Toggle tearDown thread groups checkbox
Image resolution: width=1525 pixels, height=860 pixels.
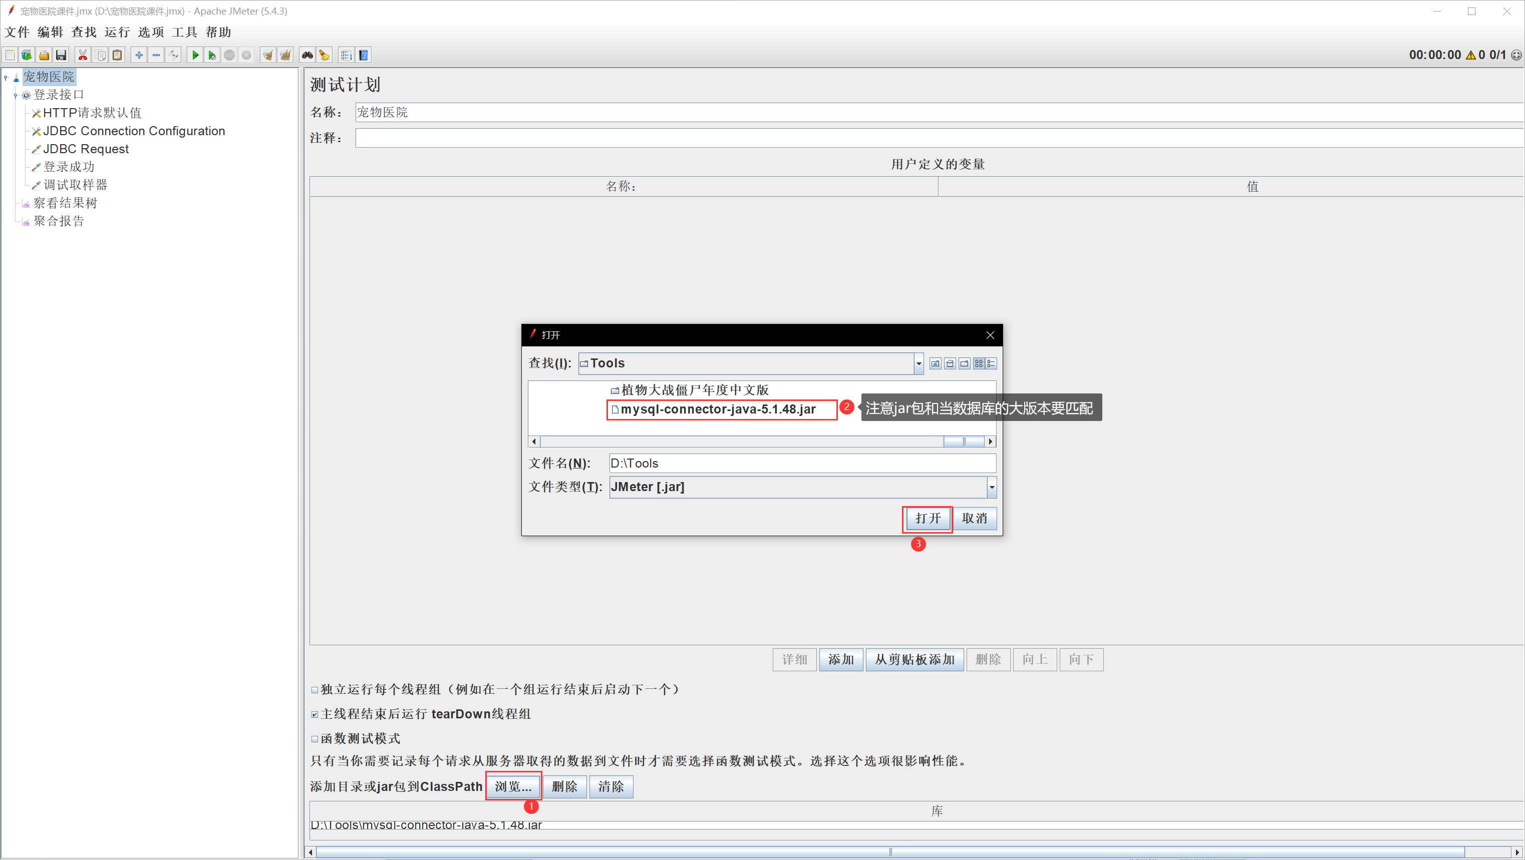coord(315,714)
